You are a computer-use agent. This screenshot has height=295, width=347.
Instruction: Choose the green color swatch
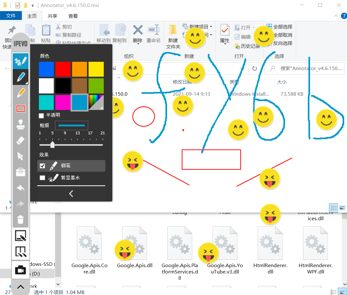[x=96, y=86]
